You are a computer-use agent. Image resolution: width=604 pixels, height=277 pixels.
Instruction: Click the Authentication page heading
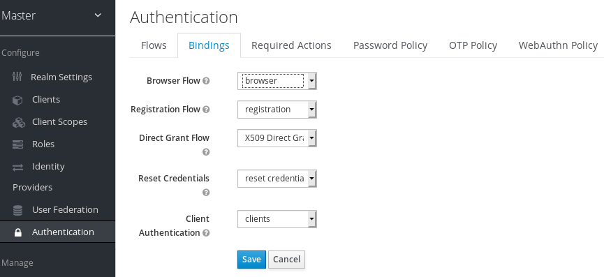184,17
